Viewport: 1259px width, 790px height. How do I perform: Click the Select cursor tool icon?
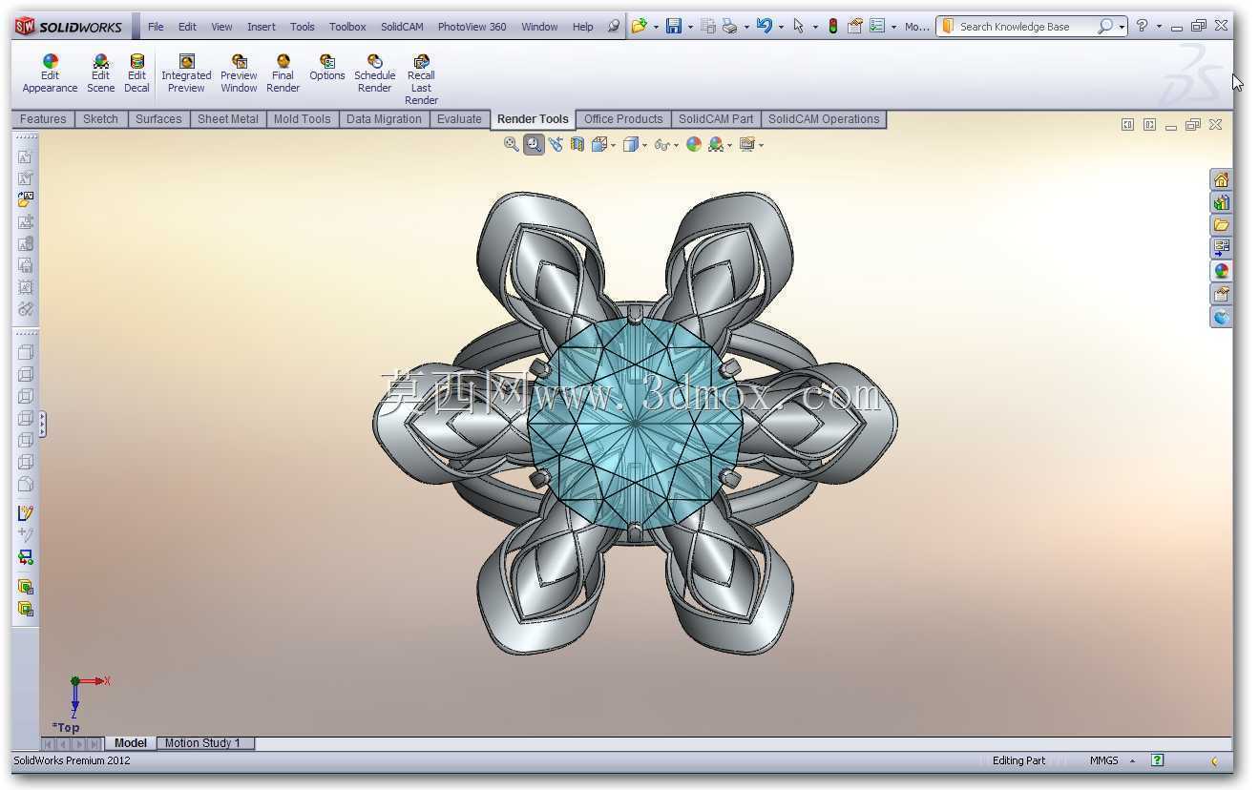798,26
